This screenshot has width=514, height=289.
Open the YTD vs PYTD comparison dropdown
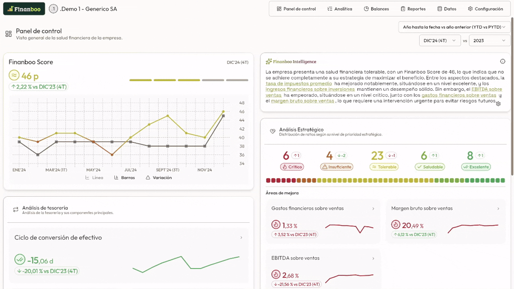454,27
